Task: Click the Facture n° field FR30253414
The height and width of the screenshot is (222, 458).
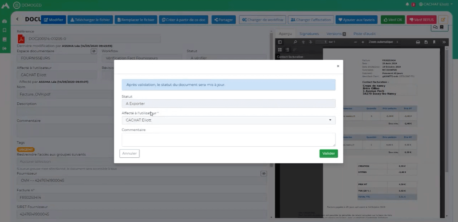Action: click(x=142, y=197)
